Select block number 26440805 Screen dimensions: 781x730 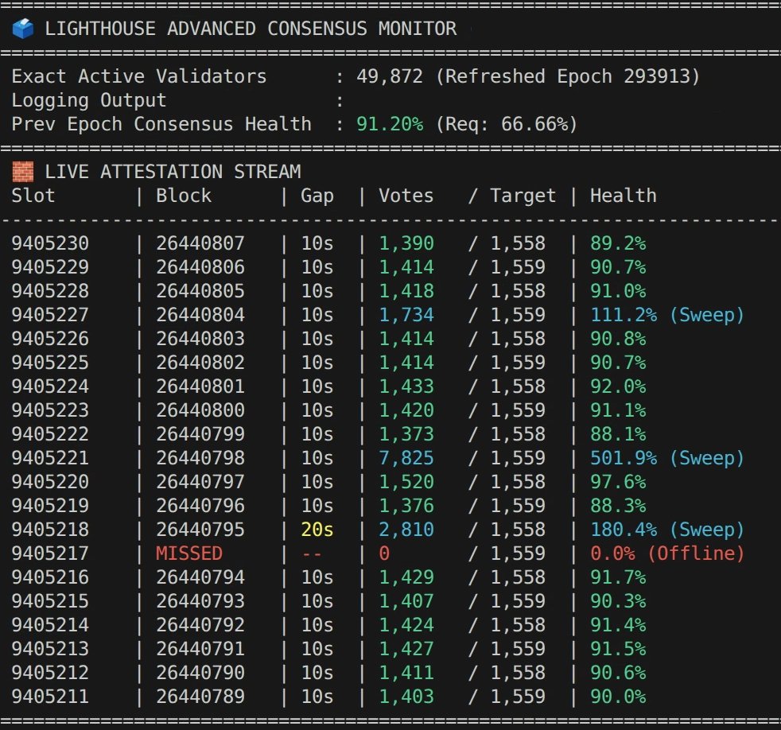tap(200, 291)
